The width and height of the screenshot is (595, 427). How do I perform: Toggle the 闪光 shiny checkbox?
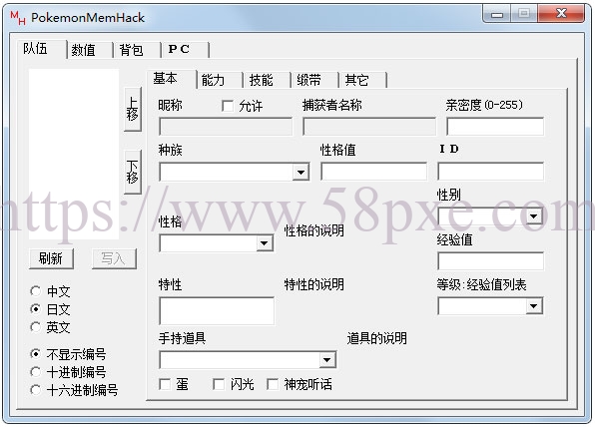point(219,384)
